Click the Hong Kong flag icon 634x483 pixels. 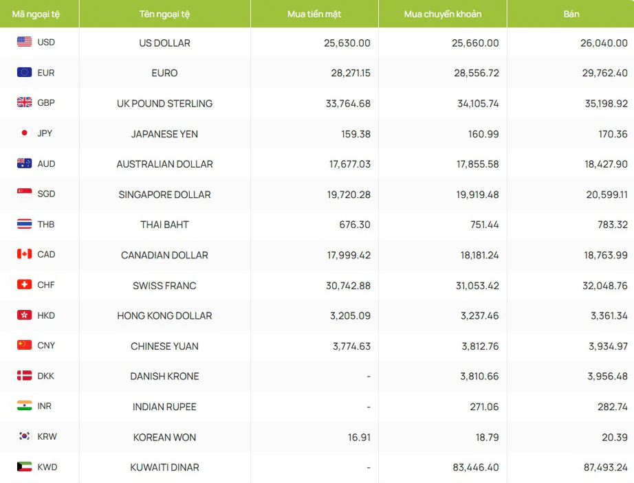[24, 315]
